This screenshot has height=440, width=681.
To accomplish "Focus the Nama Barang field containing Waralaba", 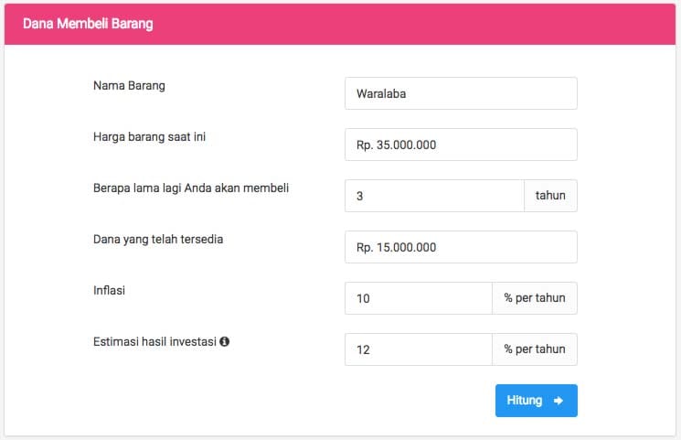I will (x=461, y=93).
